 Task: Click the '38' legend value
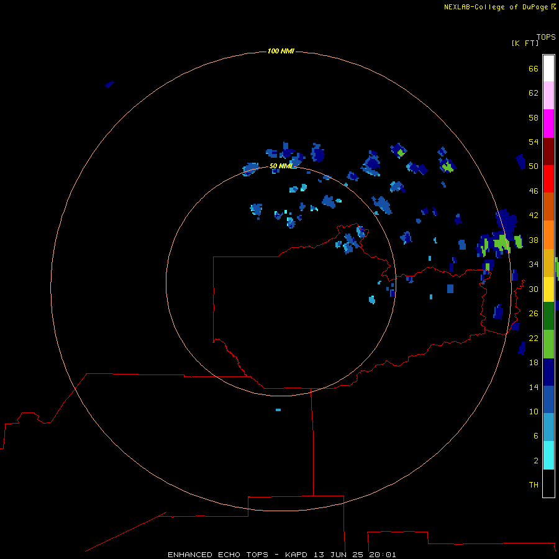pos(534,240)
